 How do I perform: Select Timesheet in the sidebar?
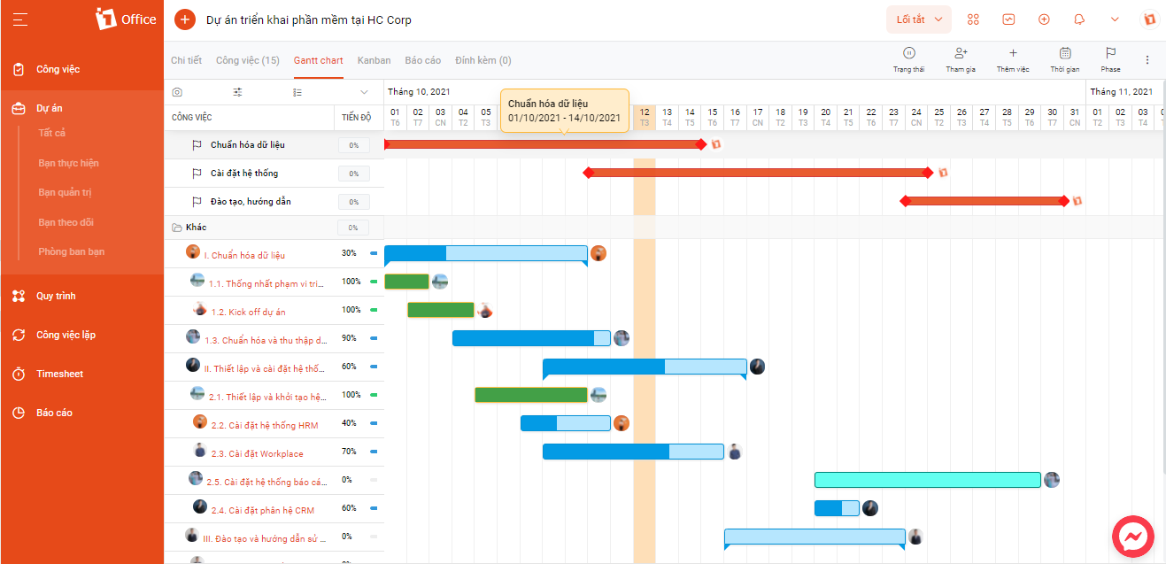pyautogui.click(x=59, y=374)
